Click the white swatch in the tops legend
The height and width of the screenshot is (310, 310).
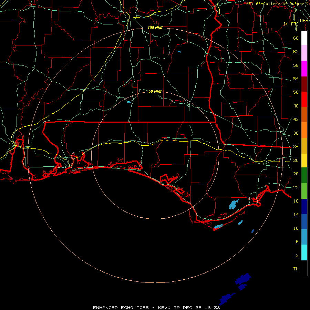click(x=304, y=38)
